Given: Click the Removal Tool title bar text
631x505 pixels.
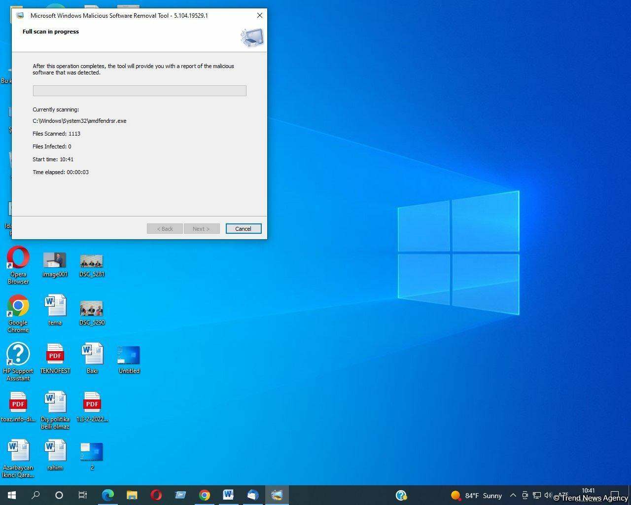Looking at the screenshot, I should (119, 15).
